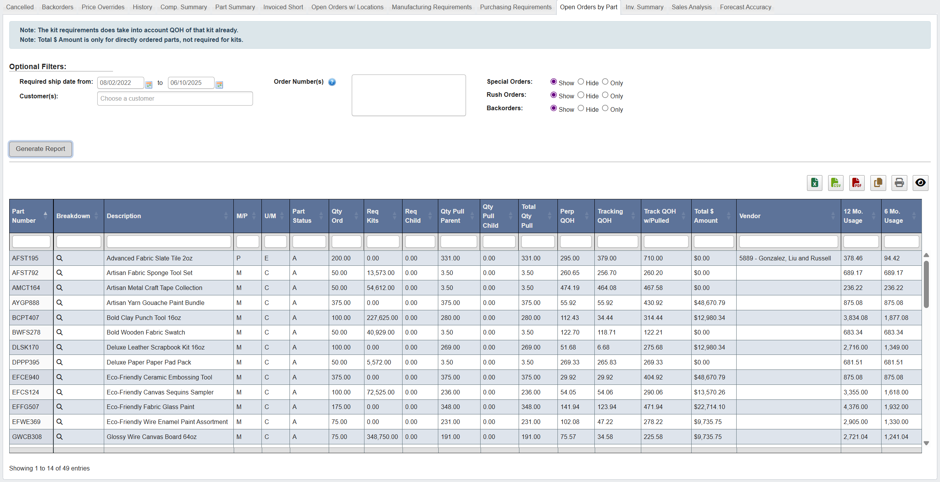Screen dimensions: 940x482
Task: Print the report table
Action: [899, 183]
